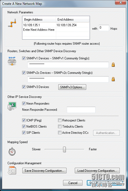Click the stopwatch icon in Mapping Speed
128x191 pixels.
[12, 151]
